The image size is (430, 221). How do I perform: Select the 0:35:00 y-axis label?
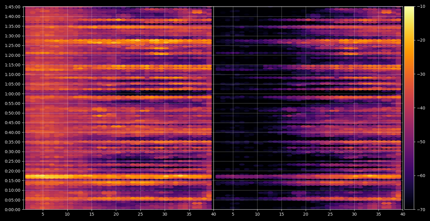click(x=13, y=142)
